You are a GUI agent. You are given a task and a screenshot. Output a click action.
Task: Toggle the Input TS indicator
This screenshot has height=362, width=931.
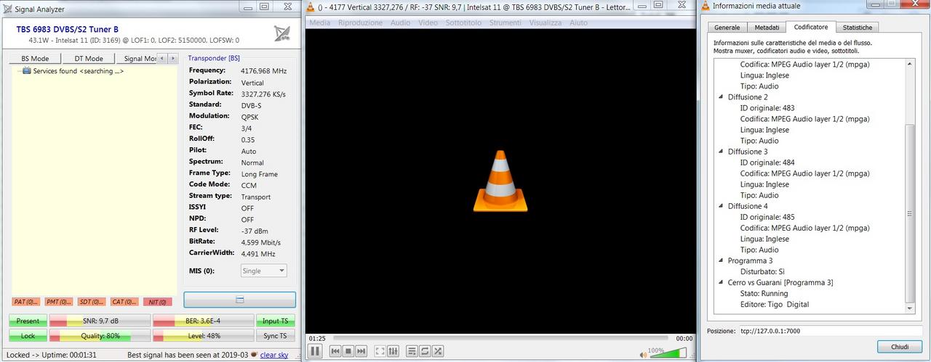point(276,321)
